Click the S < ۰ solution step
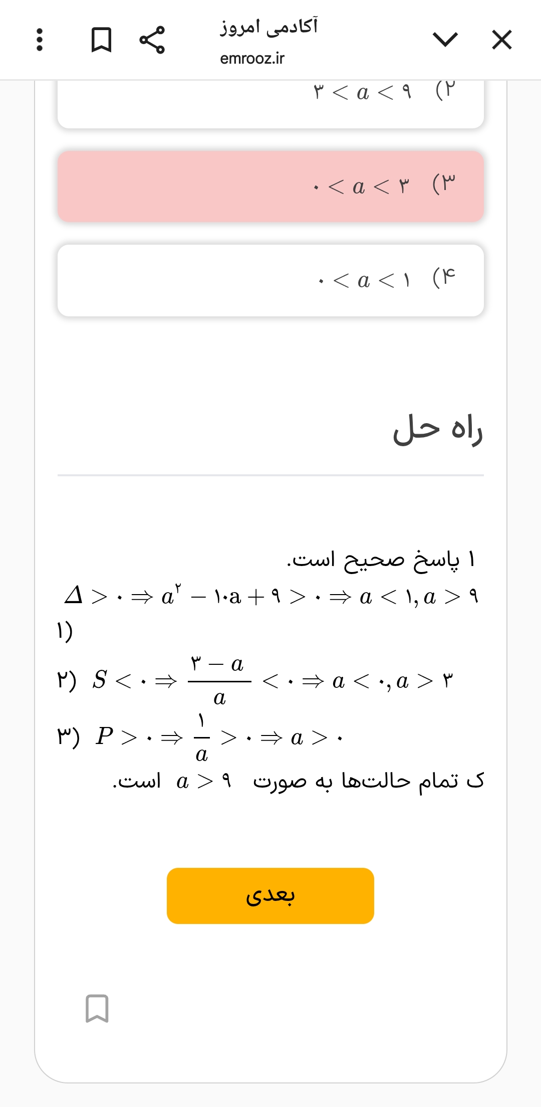This screenshot has width=541, height=1107. coord(270,680)
